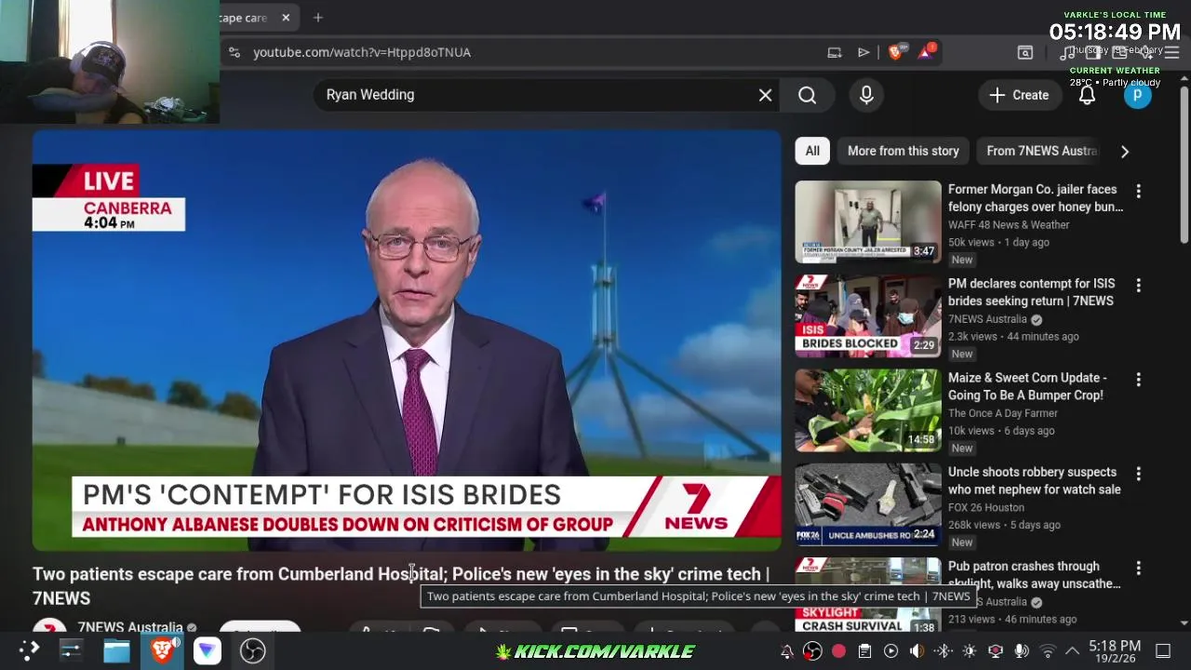1191x670 pixels.
Task: Switch to Brave browser taskbar icon
Action: coord(163,650)
